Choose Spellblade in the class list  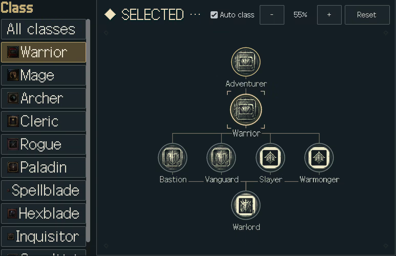click(44, 190)
